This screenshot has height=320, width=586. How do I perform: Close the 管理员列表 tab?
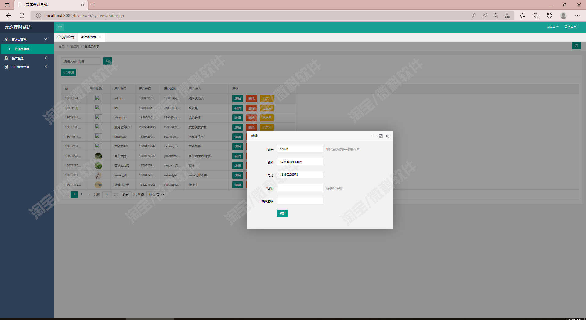pos(100,37)
